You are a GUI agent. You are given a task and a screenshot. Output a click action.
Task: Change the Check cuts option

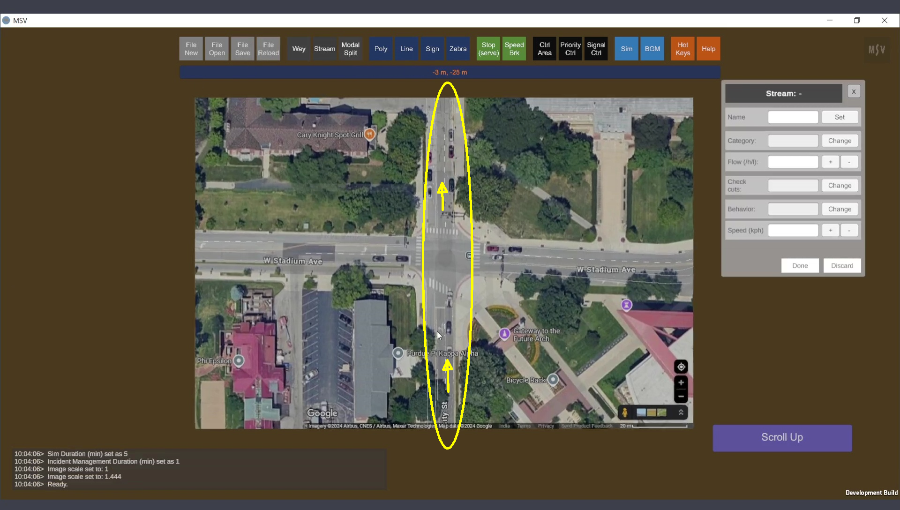pos(840,186)
